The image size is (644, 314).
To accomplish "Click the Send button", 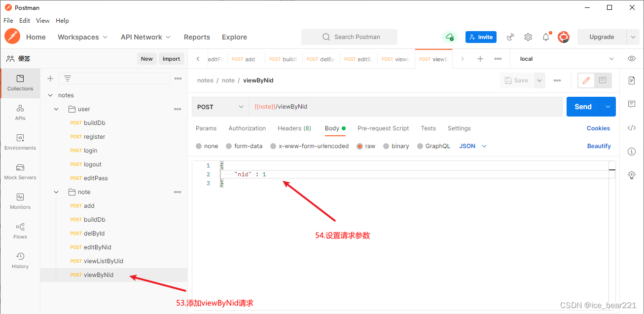I will tap(583, 107).
